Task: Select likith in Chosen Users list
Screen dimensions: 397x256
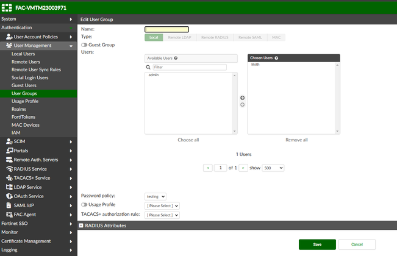Action: click(x=255, y=65)
